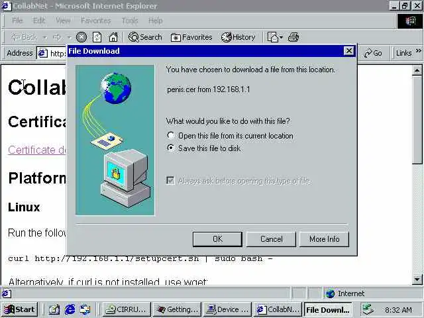Click the first Quick Launch notepad icon

click(x=54, y=309)
